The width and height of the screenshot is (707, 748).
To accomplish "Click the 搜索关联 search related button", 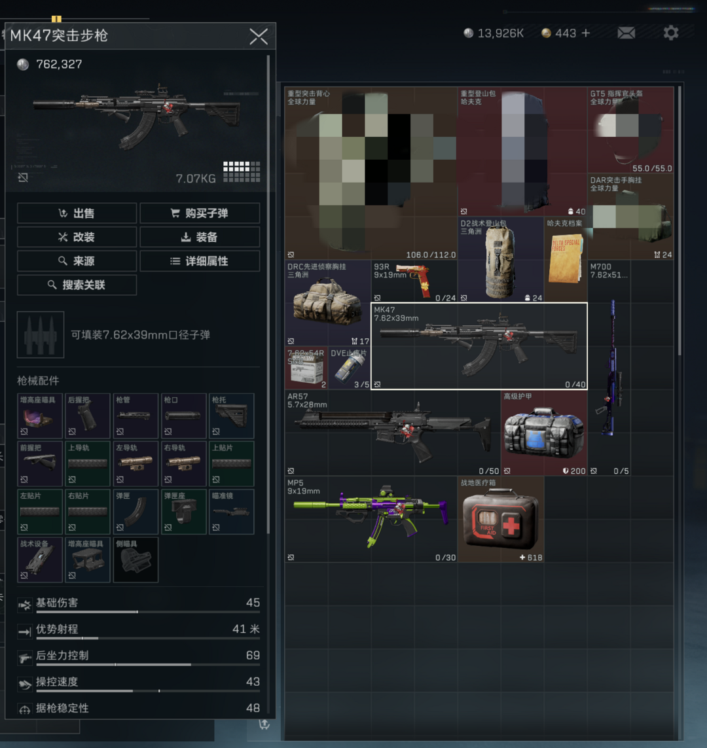I will tap(77, 285).
